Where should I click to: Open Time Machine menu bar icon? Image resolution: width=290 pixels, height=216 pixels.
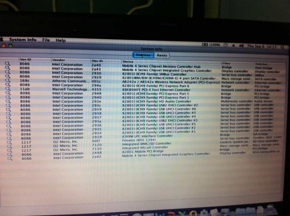click(226, 45)
